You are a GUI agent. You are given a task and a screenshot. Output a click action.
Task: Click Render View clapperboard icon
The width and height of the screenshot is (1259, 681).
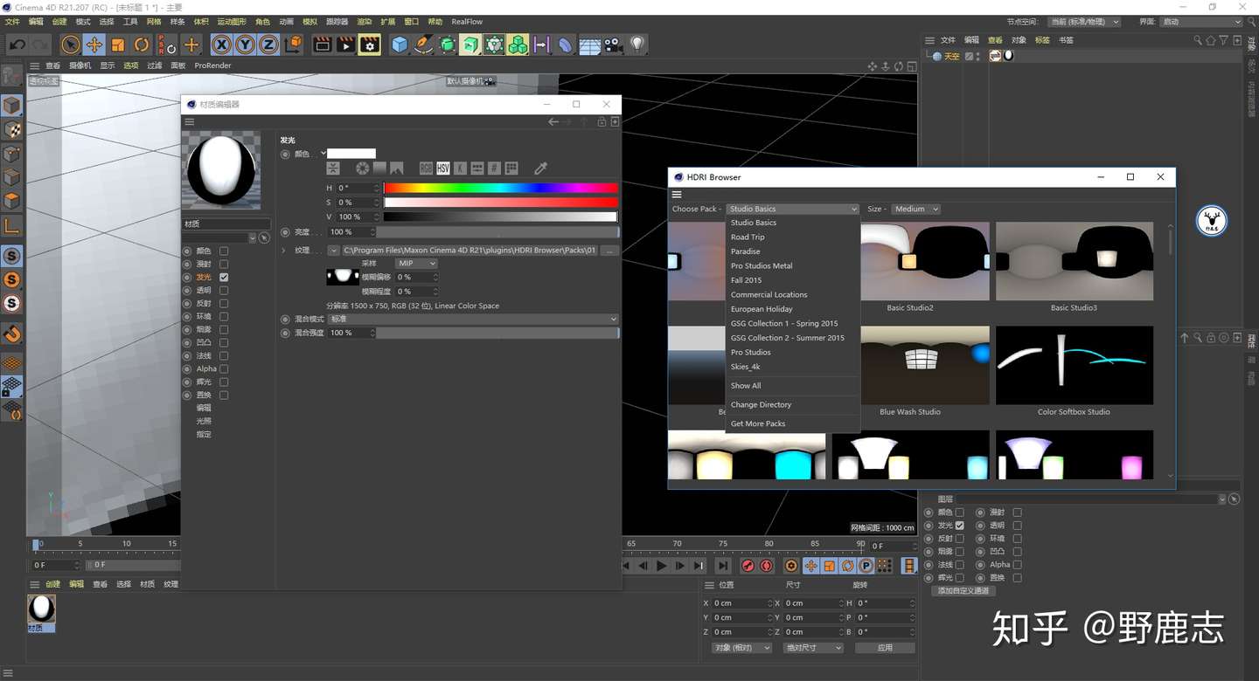[322, 45]
